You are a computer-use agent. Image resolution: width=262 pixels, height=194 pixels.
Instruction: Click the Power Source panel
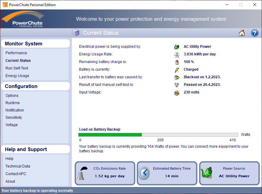(x=229, y=173)
